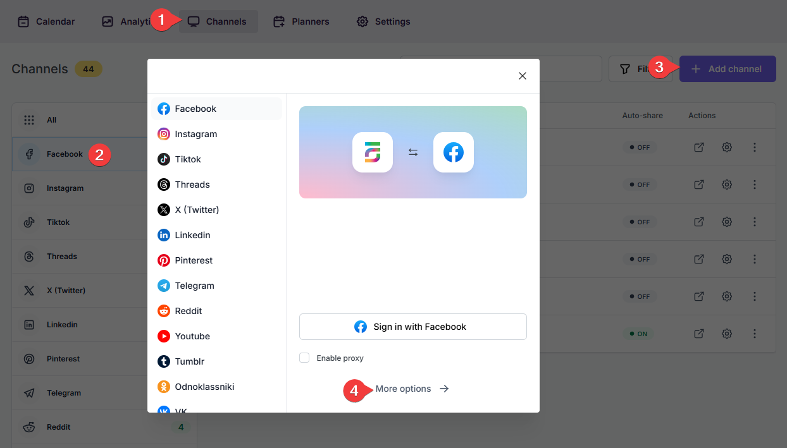
Task: Select Telegram in the dialog list
Action: point(217,286)
